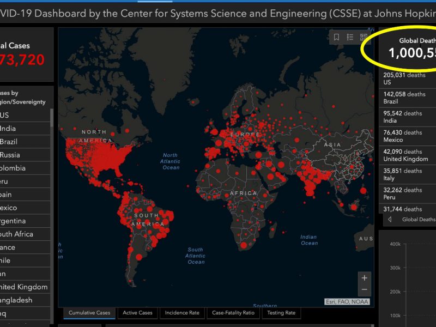
Task: Click the 205,031 deaths US entry
Action: [x=408, y=78]
